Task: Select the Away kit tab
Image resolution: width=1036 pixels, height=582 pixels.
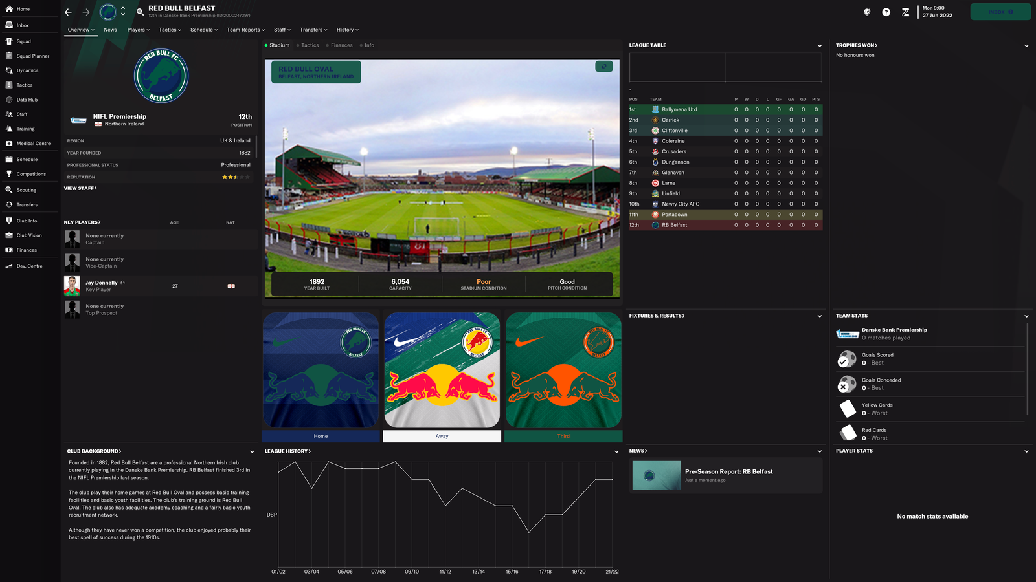Action: tap(442, 436)
